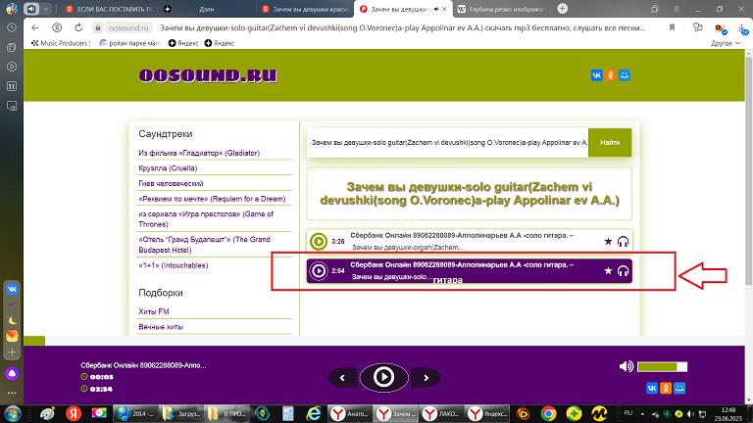The height and width of the screenshot is (423, 753).
Task: Open Yandex home button in address bar
Action: coord(57,27)
